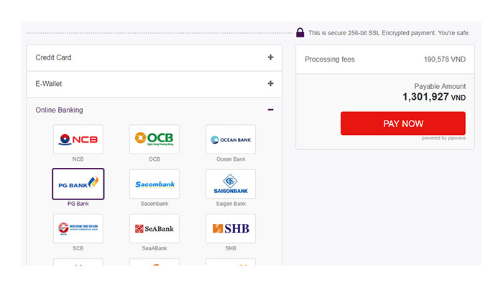
Task: Select the SHB bank logo
Action: tap(231, 228)
